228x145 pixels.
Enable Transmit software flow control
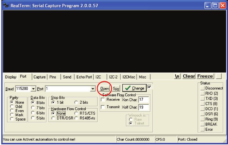click(x=110, y=107)
